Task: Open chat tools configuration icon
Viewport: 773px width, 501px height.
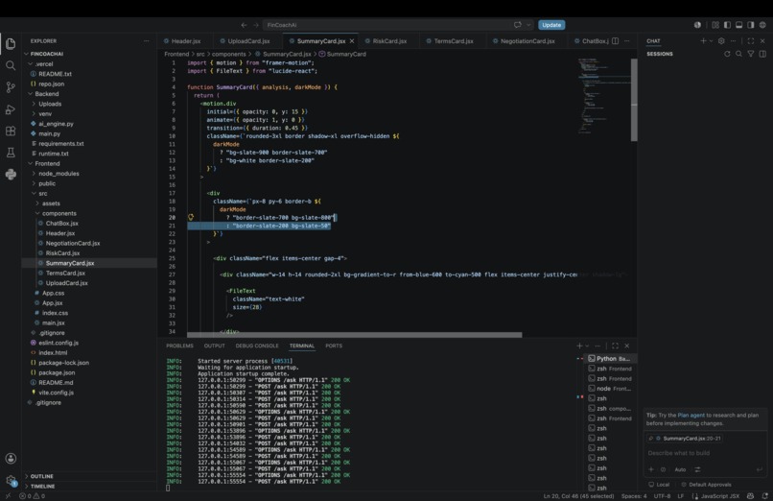Action: tap(697, 469)
